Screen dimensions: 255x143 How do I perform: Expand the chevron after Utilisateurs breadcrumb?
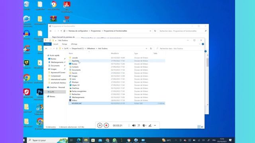pyautogui.click(x=96, y=48)
